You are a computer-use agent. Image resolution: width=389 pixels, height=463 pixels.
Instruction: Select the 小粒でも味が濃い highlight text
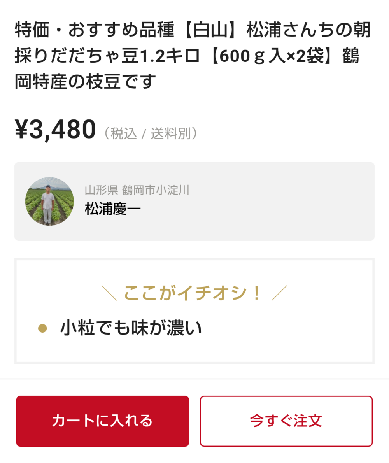(x=131, y=329)
